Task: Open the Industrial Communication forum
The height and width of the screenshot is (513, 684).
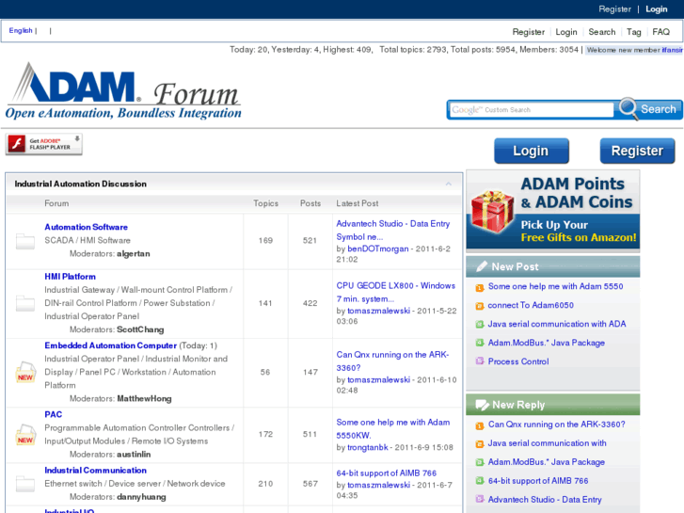Action: coord(96,471)
